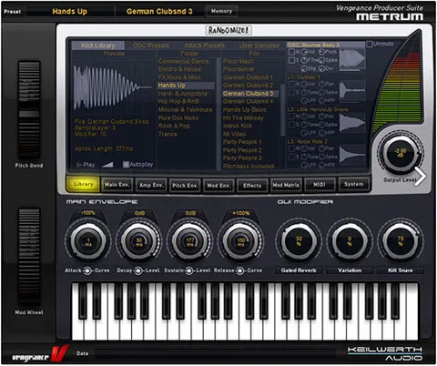Click the Attack-Curve link circle icon
This screenshot has width=437, height=366.
(87, 270)
